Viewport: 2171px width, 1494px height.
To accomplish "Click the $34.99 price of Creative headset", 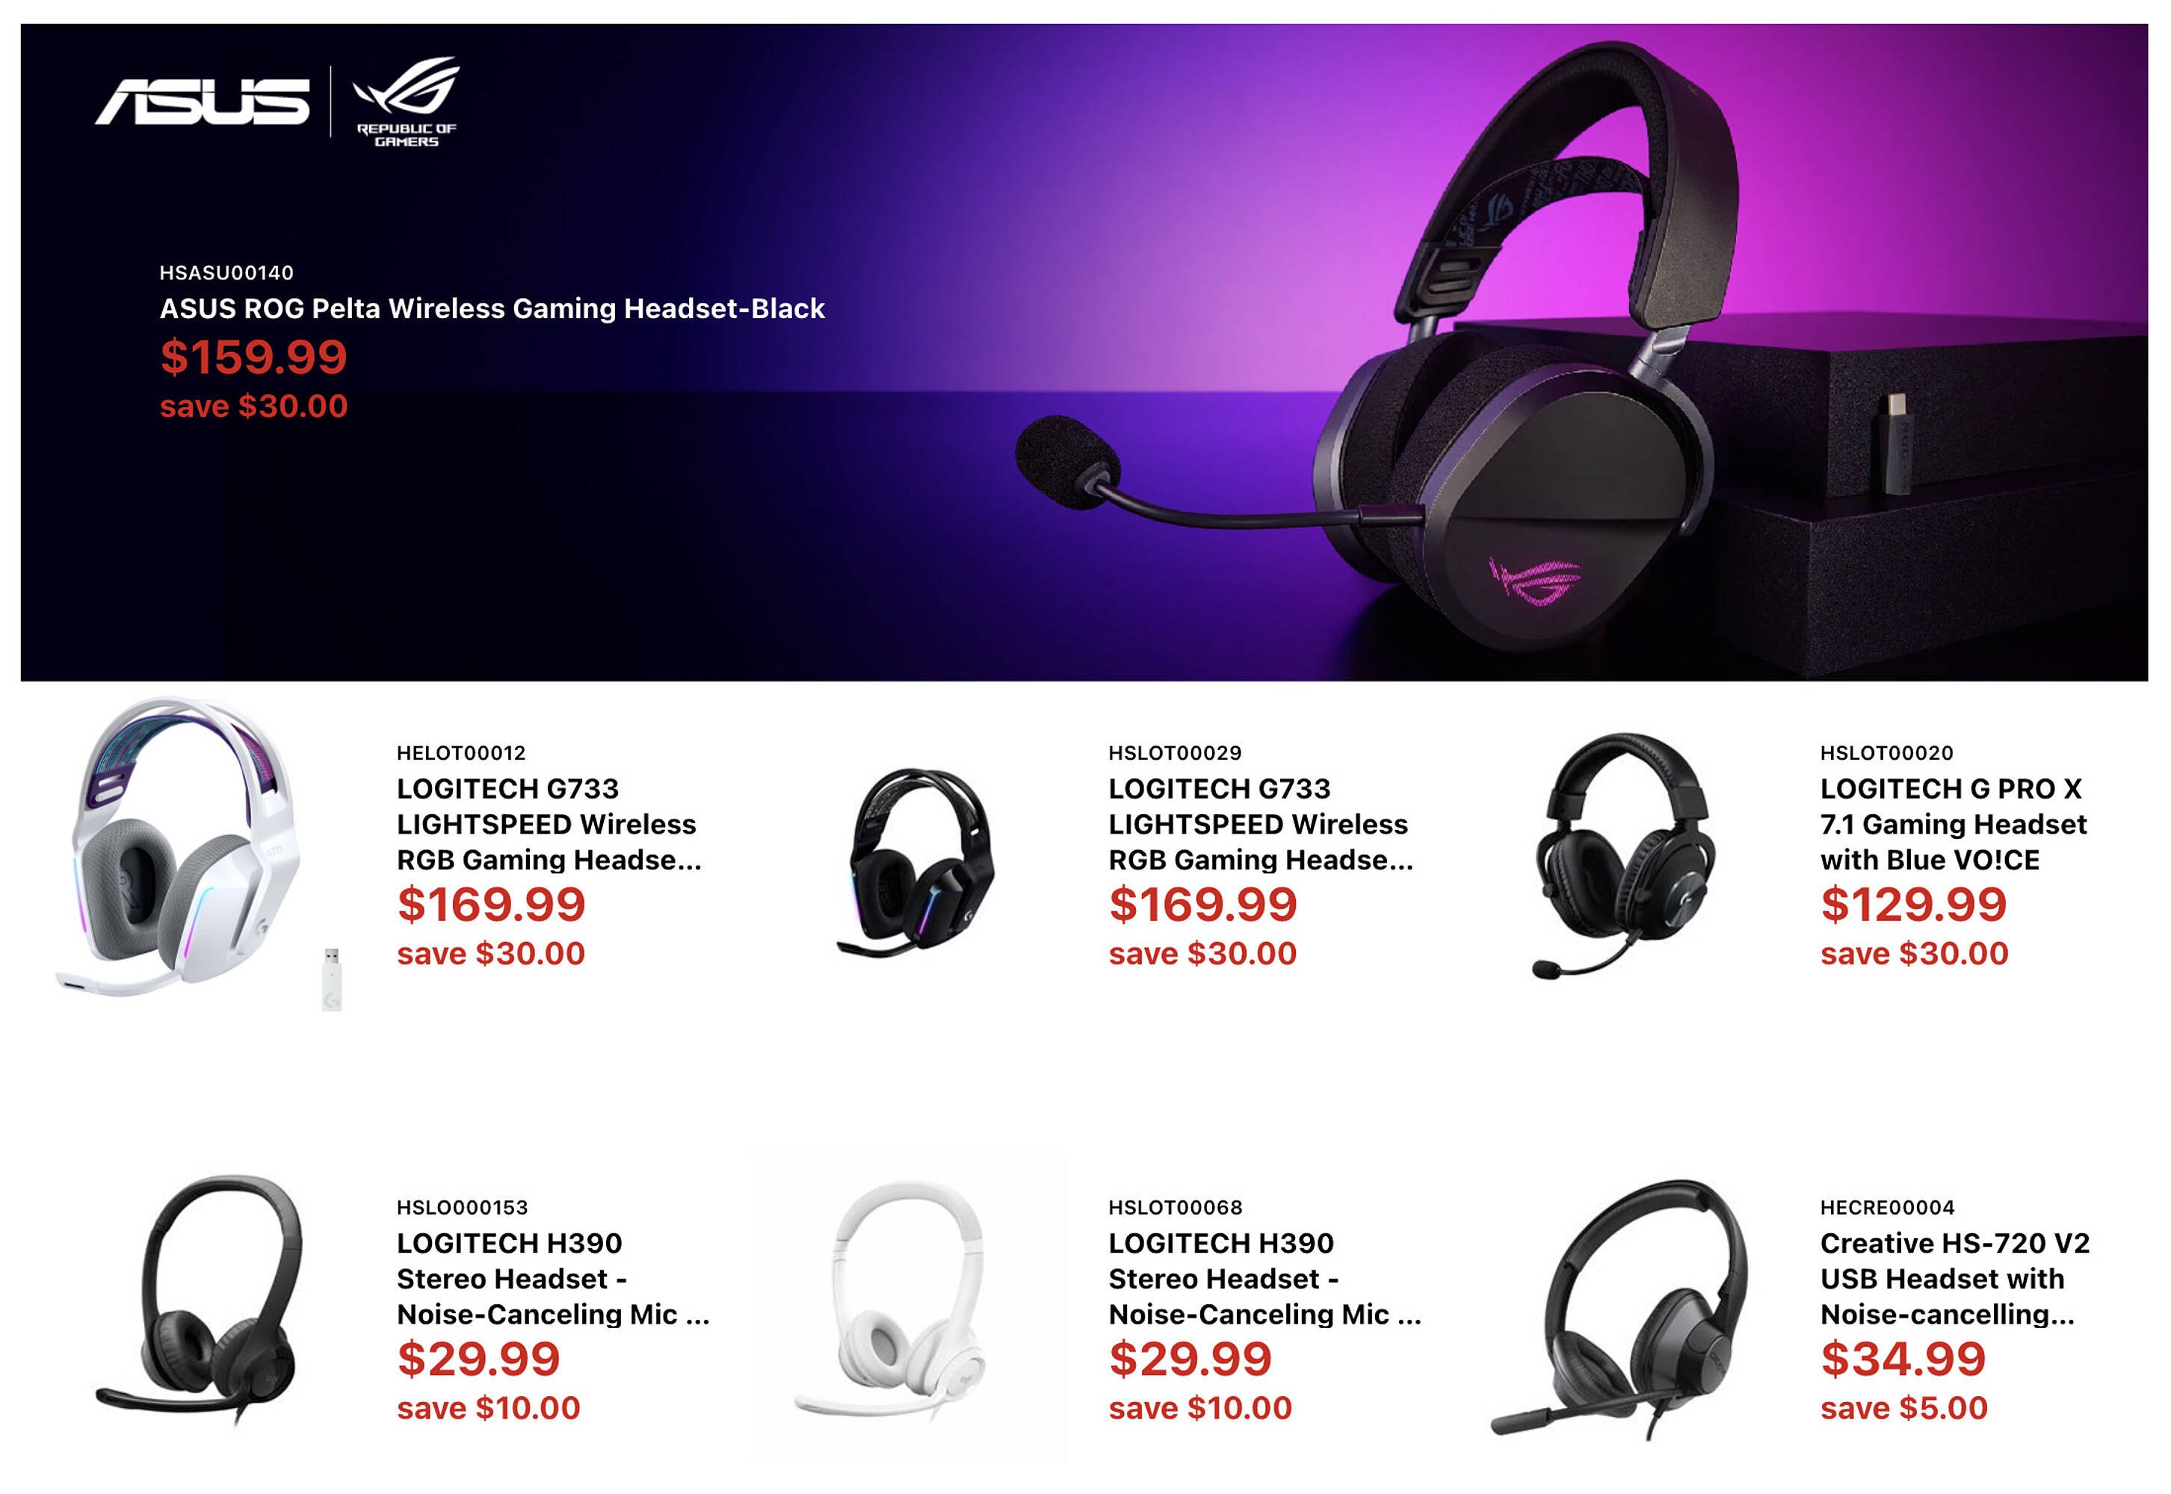I will click(1902, 1360).
